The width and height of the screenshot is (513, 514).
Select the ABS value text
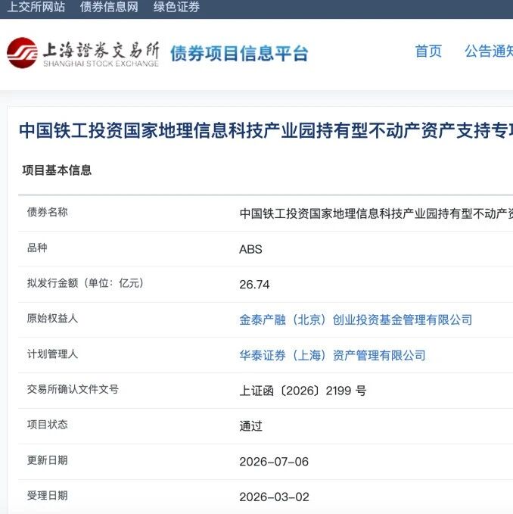(250, 249)
